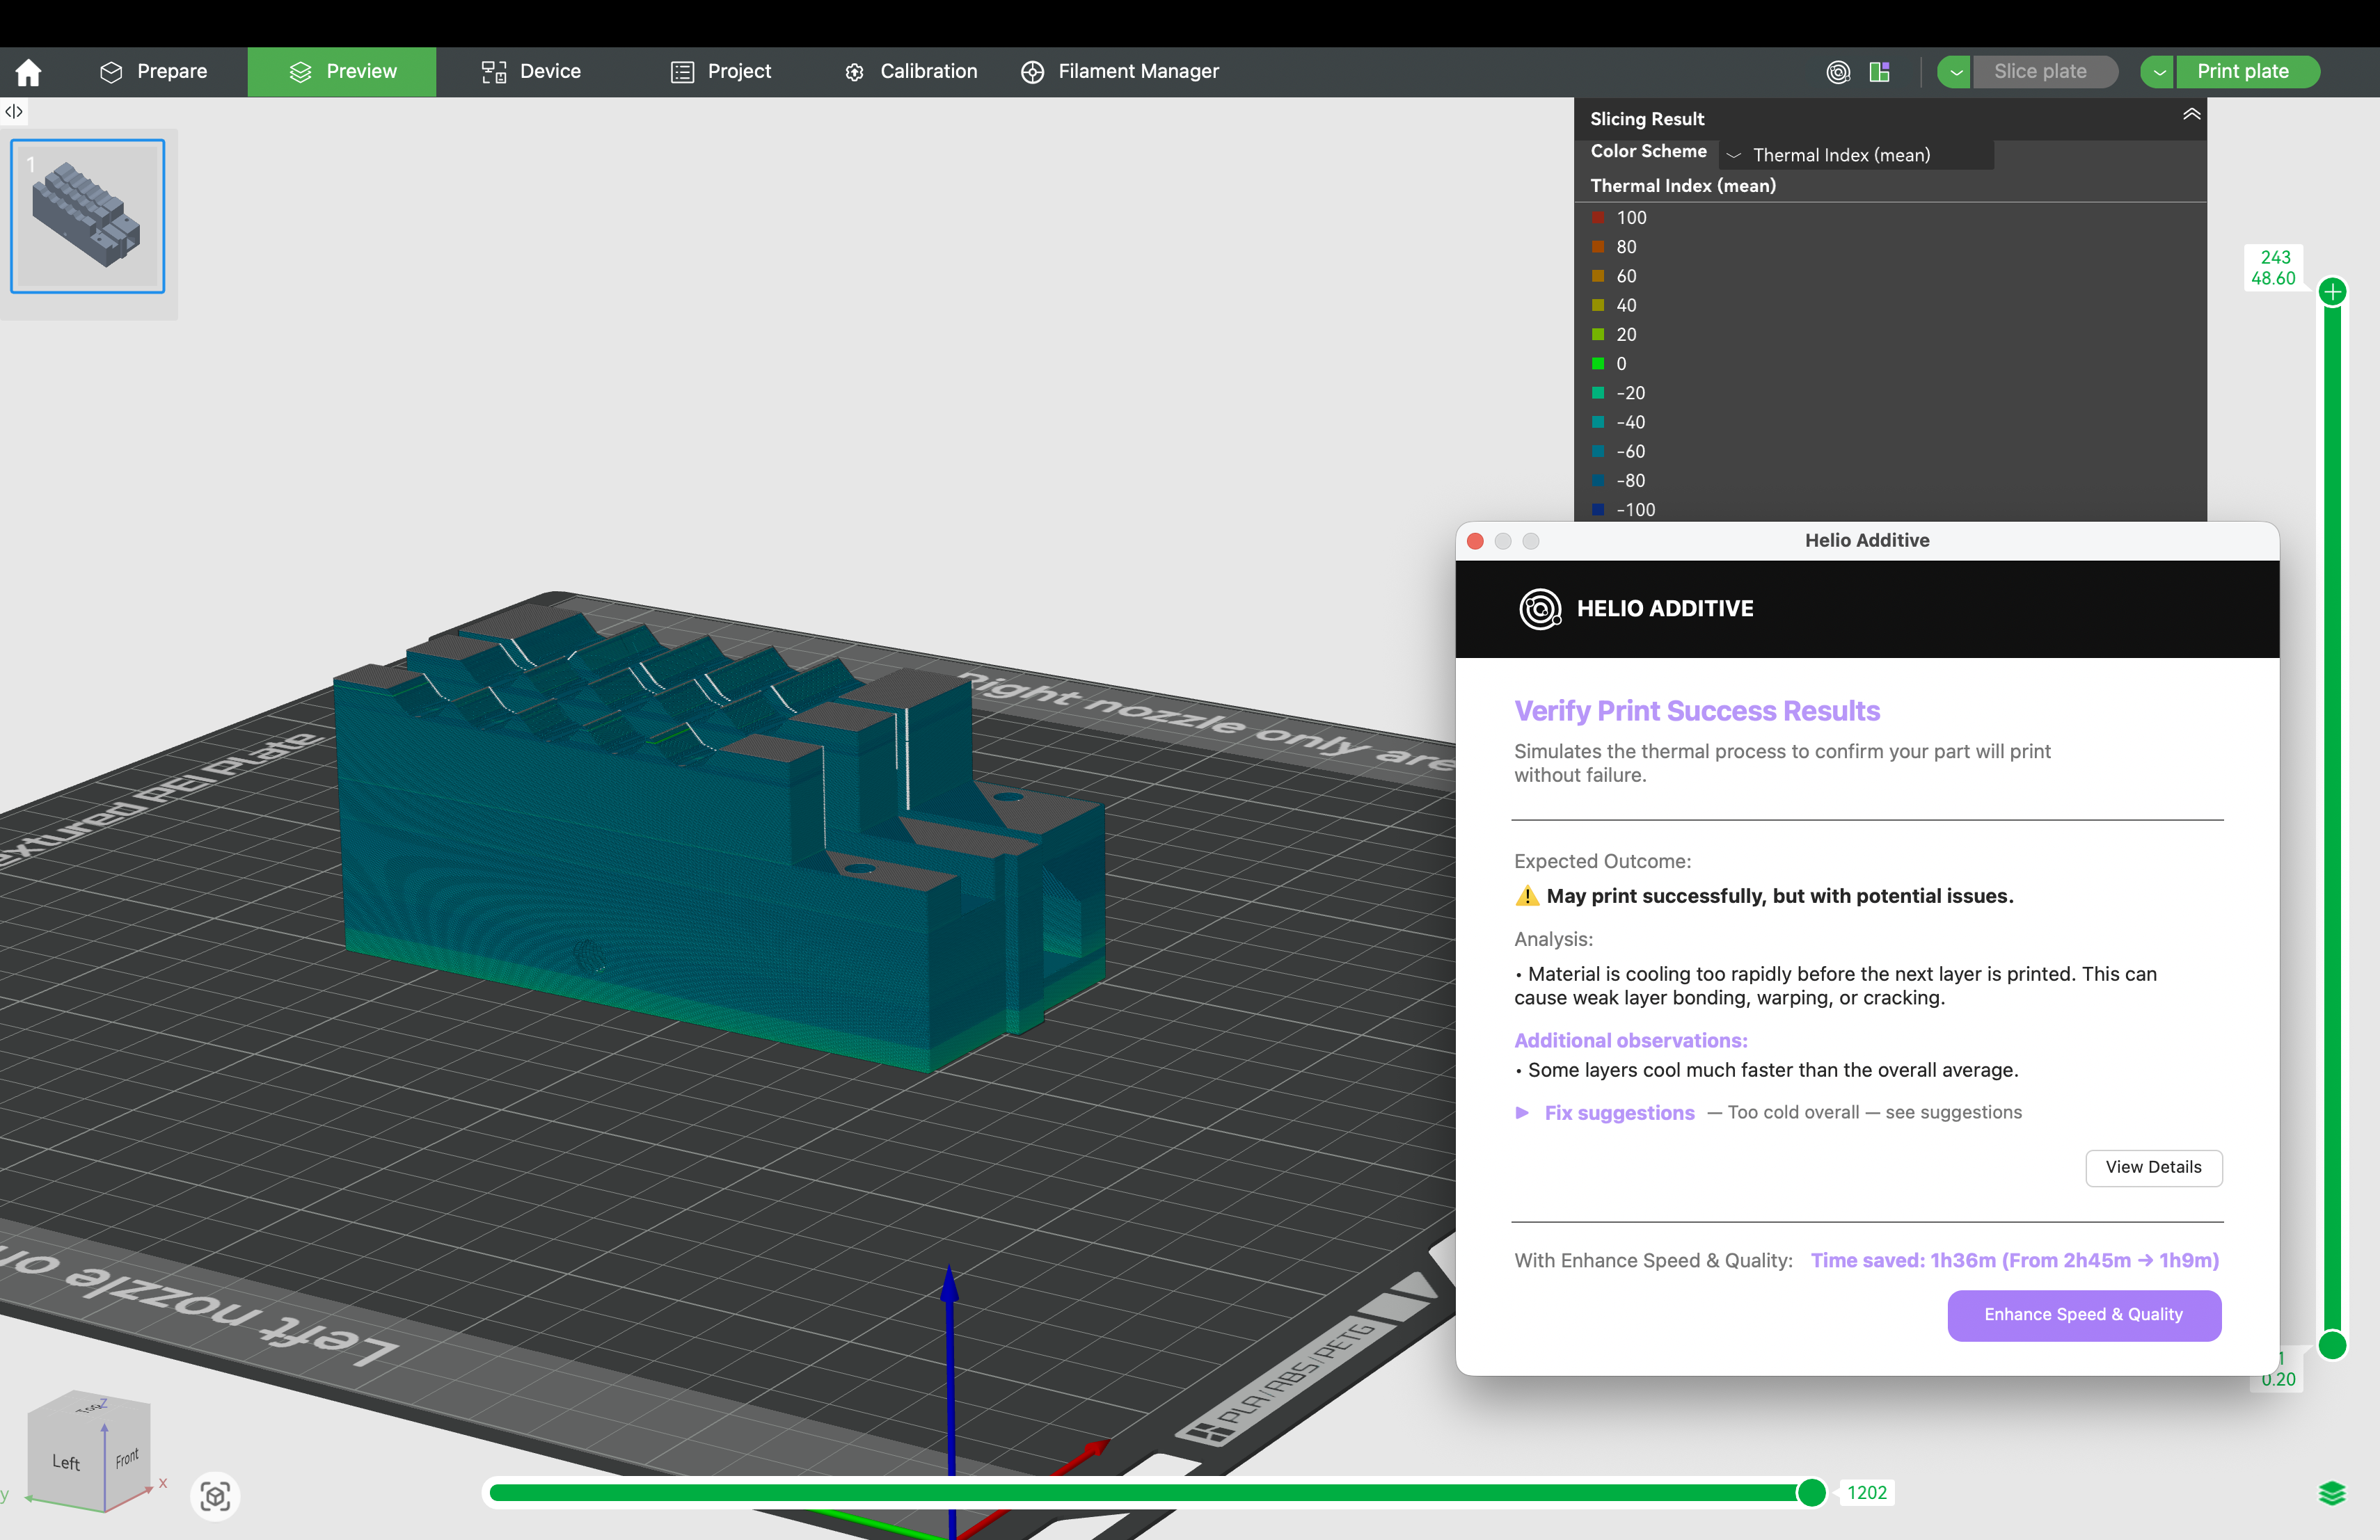Select plate 1 thumbnail
This screenshot has width=2380, height=1540.
coord(88,216)
